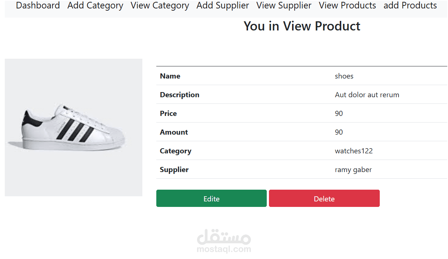Image resolution: width=448 pixels, height=259 pixels.
Task: Click the category value watches122
Action: (354, 151)
